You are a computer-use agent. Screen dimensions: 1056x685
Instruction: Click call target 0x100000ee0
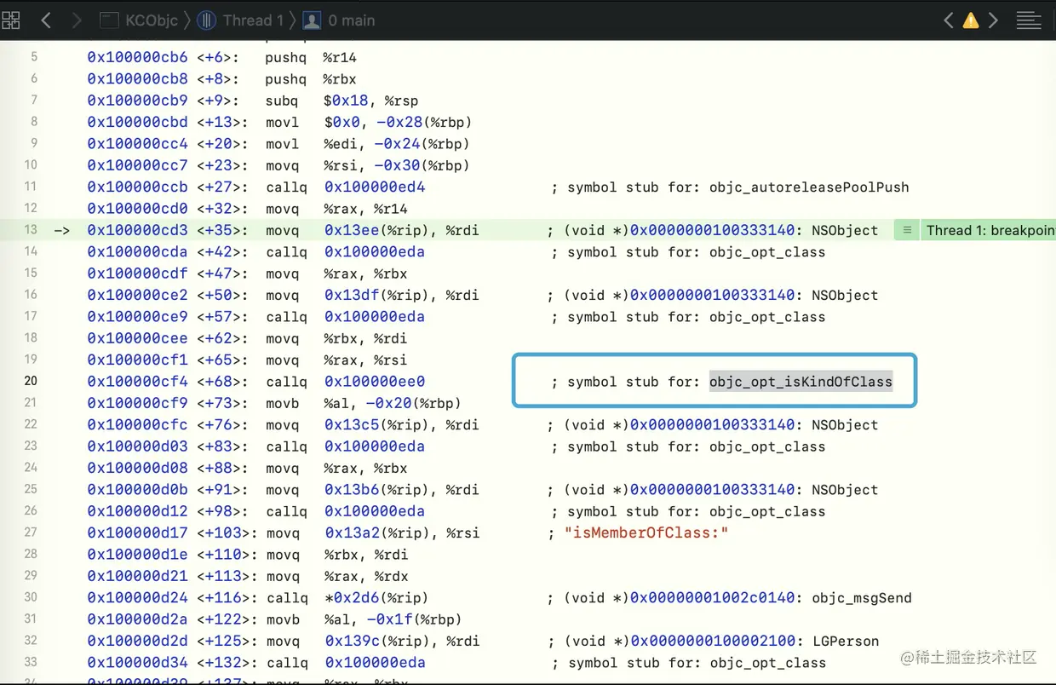click(x=375, y=382)
